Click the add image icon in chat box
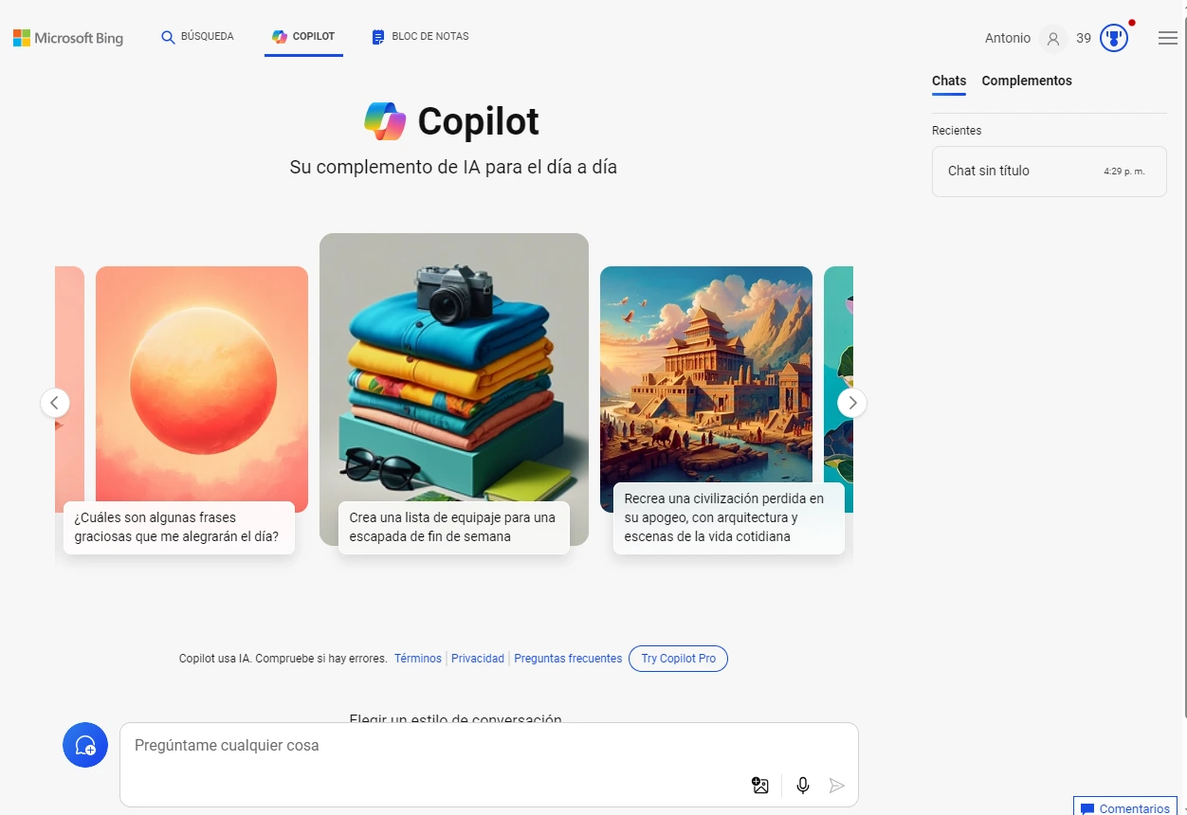The width and height of the screenshot is (1187, 815). pyautogui.click(x=760, y=786)
